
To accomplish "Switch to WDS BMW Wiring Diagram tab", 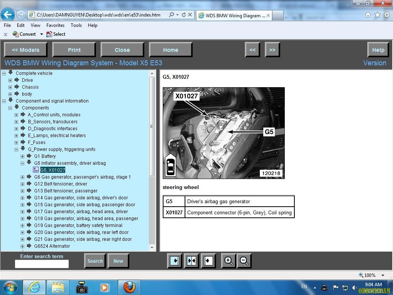I will [x=234, y=15].
